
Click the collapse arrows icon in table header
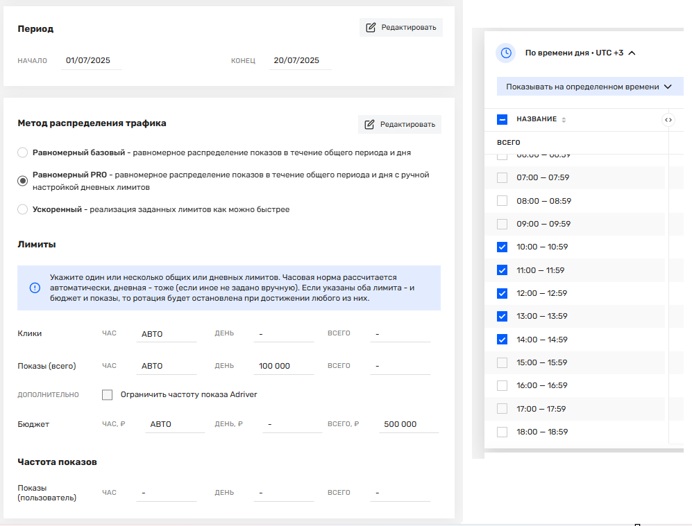[x=668, y=120]
